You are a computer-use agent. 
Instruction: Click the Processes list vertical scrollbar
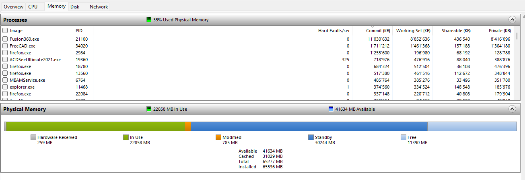click(x=517, y=64)
